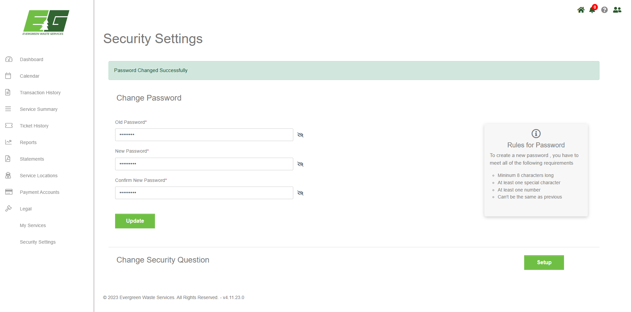Reveal the Confirm New Password text

(x=300, y=193)
